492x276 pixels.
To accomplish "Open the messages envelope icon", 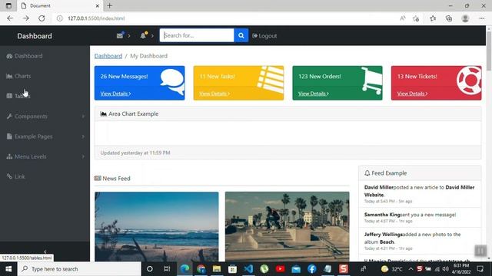I will tap(120, 36).
